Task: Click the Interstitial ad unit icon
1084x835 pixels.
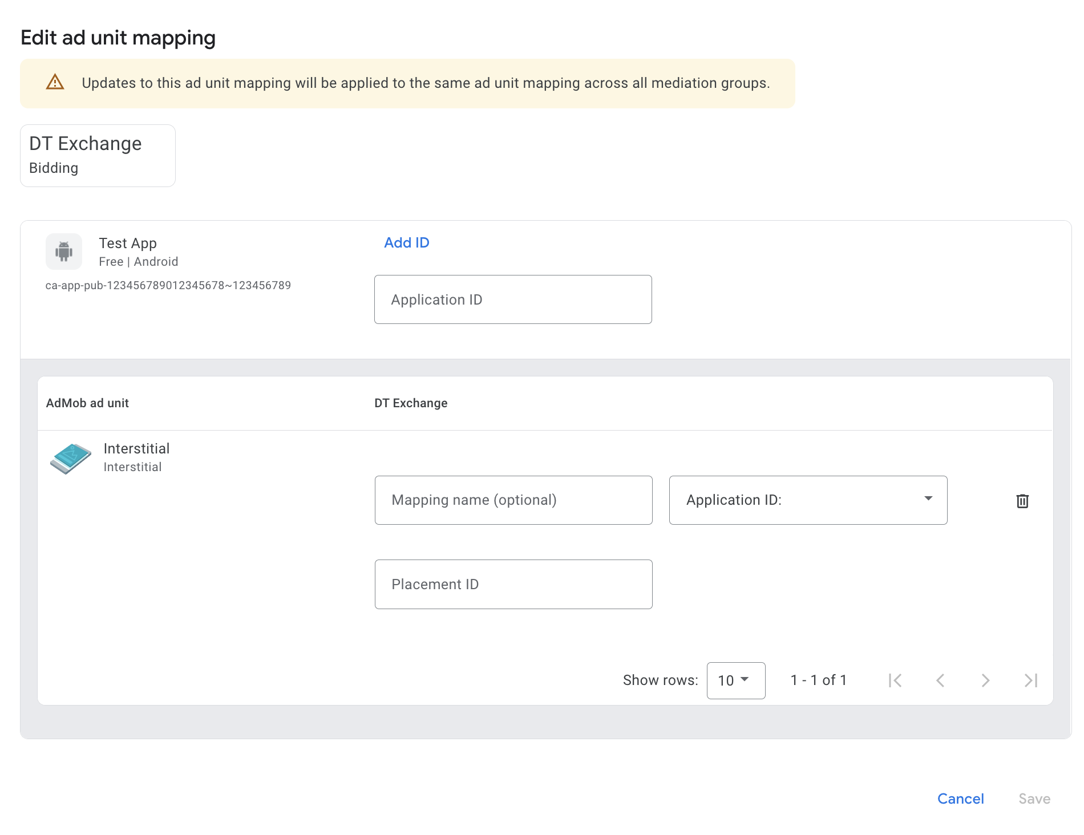Action: (x=71, y=458)
